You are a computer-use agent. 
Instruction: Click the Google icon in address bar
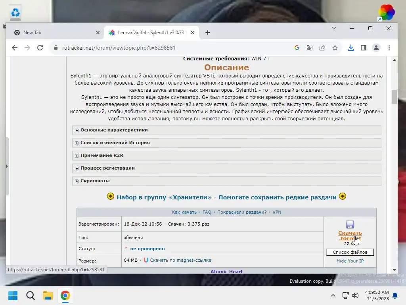pyautogui.click(x=297, y=48)
